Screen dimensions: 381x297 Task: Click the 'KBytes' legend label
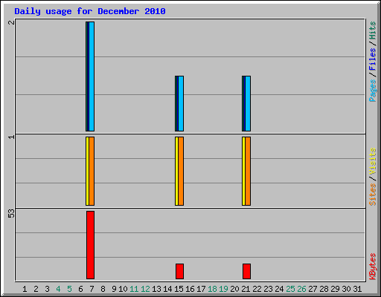click(x=373, y=267)
